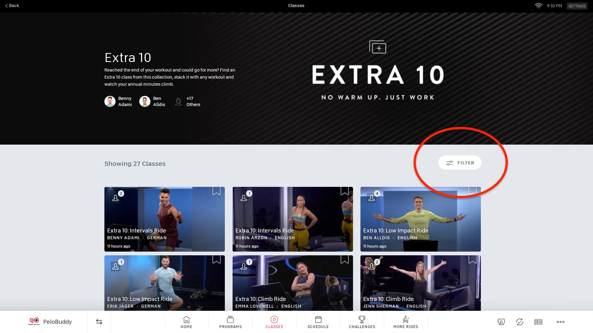View friends icon on Jenn Sherman's ride

point(372,266)
